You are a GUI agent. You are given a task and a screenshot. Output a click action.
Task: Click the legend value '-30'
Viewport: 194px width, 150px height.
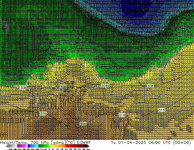click(x=28, y=149)
